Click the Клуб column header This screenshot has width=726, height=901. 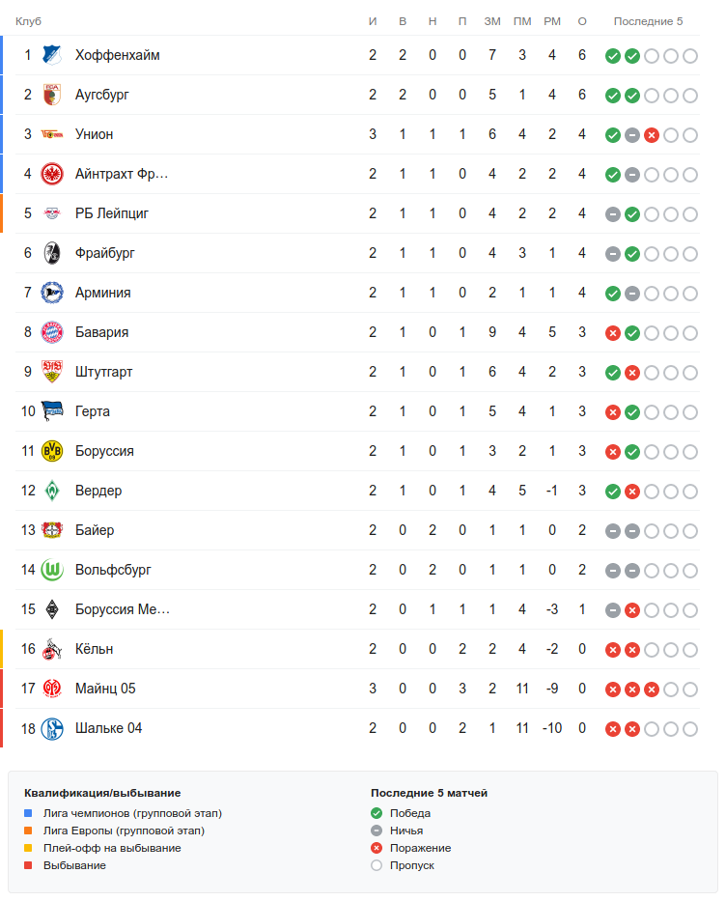[x=28, y=21]
